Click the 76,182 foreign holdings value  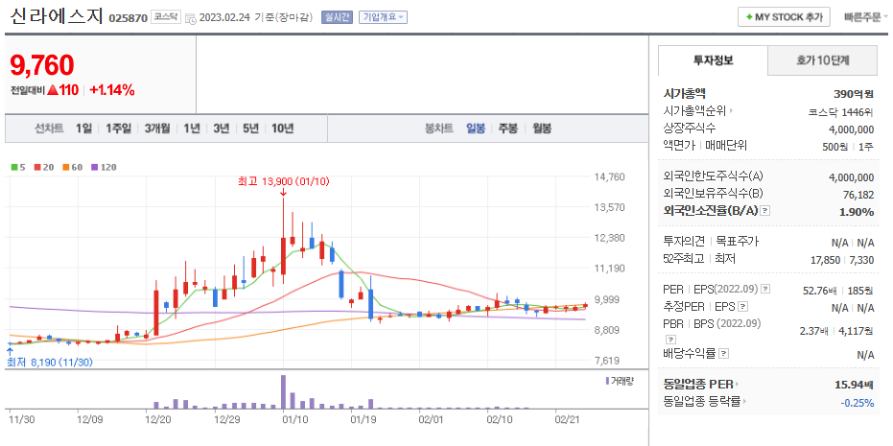[858, 195]
